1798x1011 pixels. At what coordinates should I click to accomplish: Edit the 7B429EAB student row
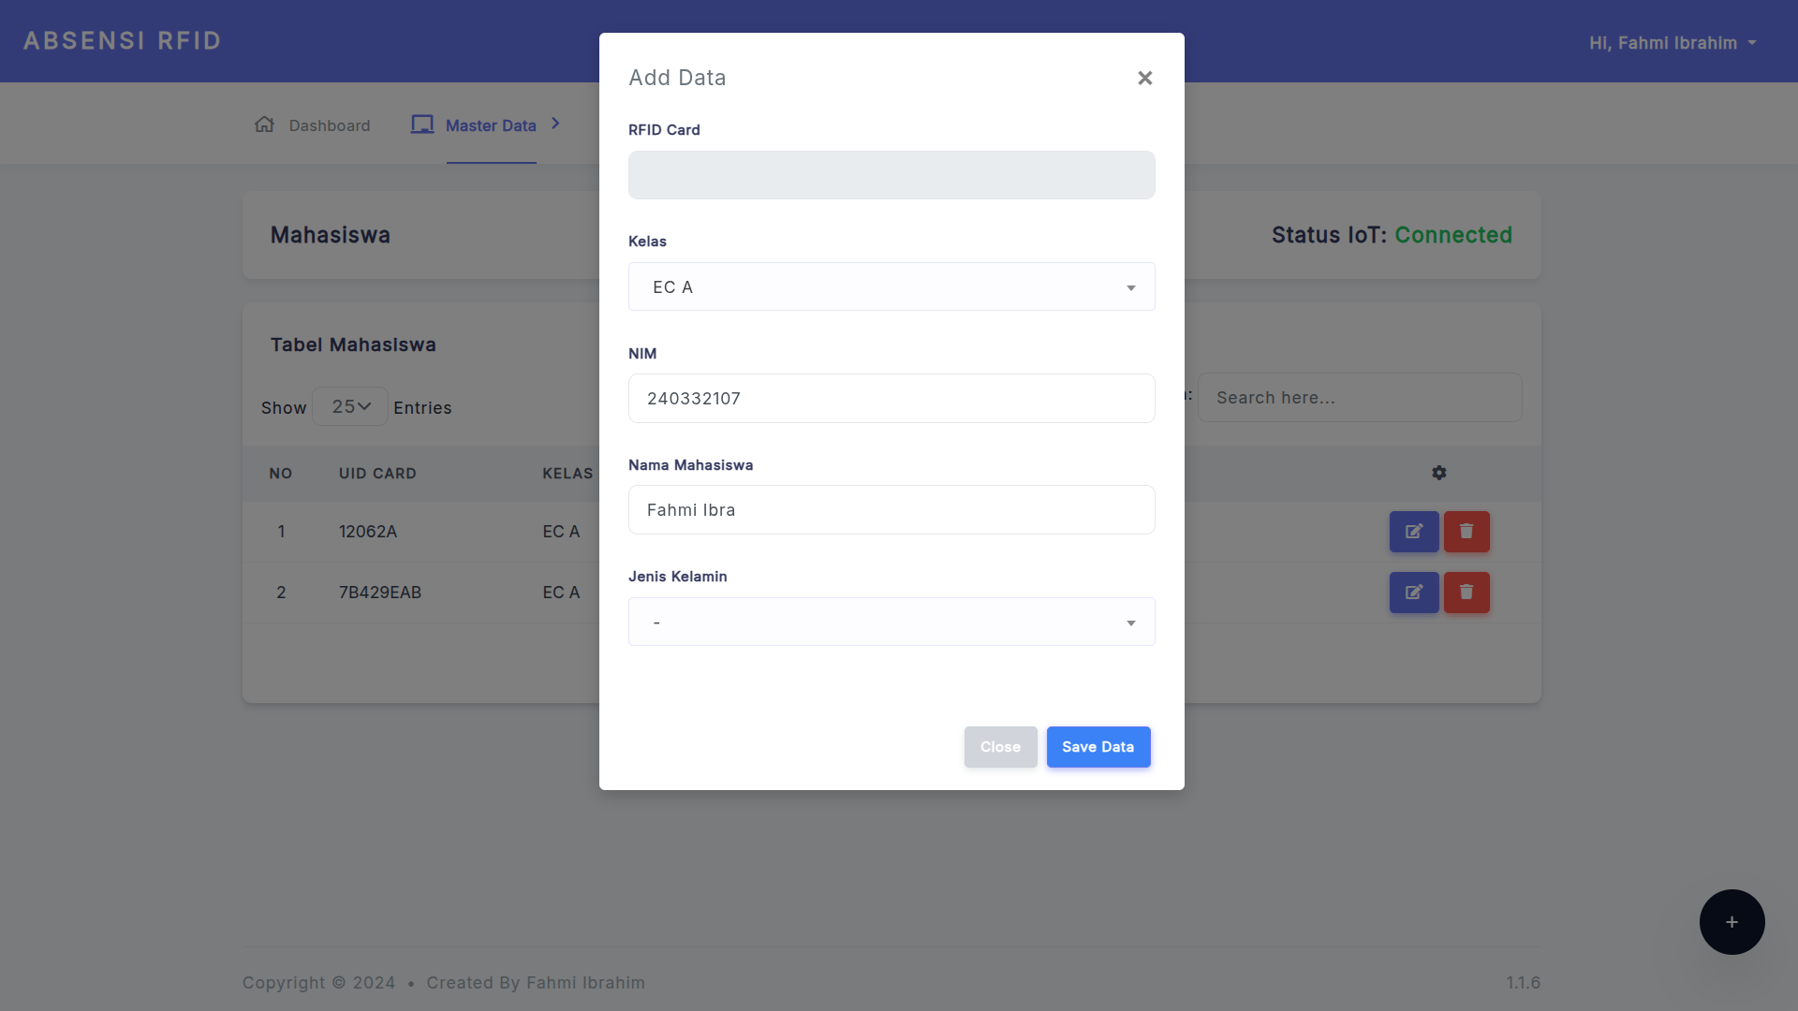coord(1414,593)
